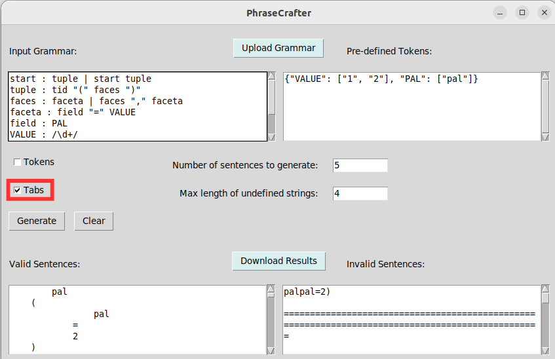Click up arrow on Valid Sentences scrollbar
This screenshot has height=359, width=555.
271,289
